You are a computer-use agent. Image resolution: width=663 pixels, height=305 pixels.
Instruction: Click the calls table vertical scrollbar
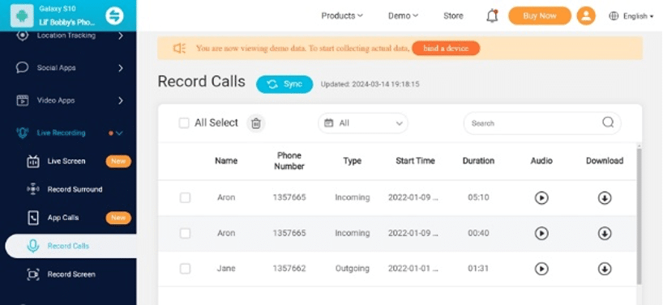pos(639,215)
